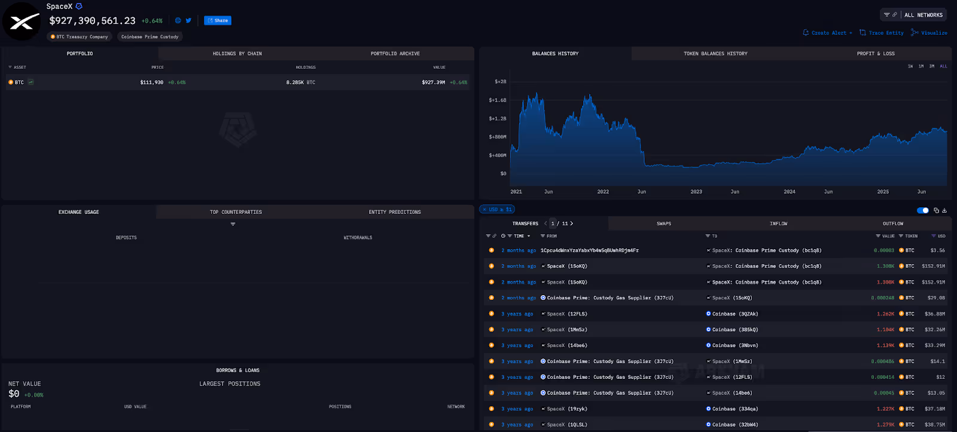Click the Trace Entity link
The image size is (957, 432).
pos(882,33)
